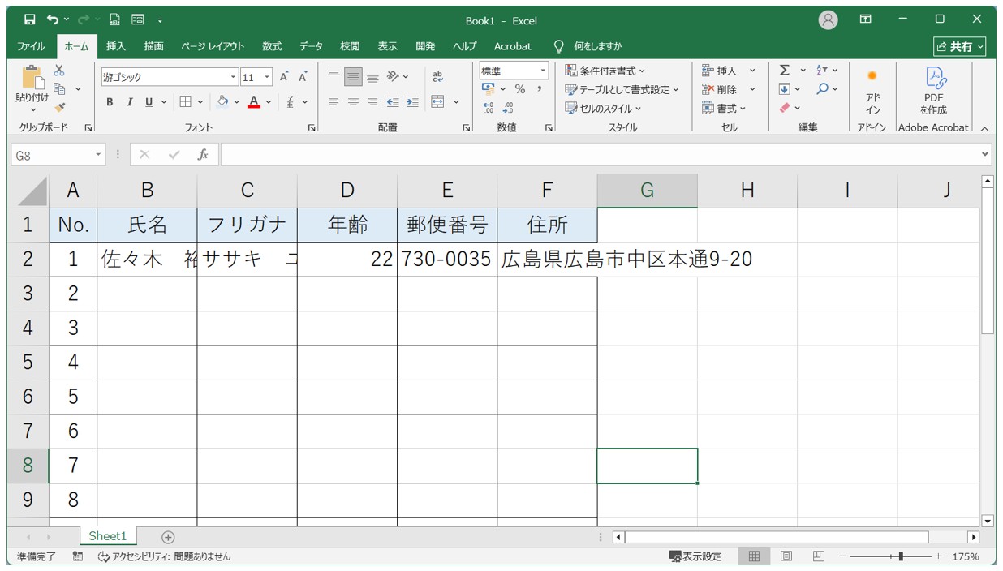This screenshot has height=571, width=1003.
Task: Click the accounting number format icon
Action: (x=489, y=88)
